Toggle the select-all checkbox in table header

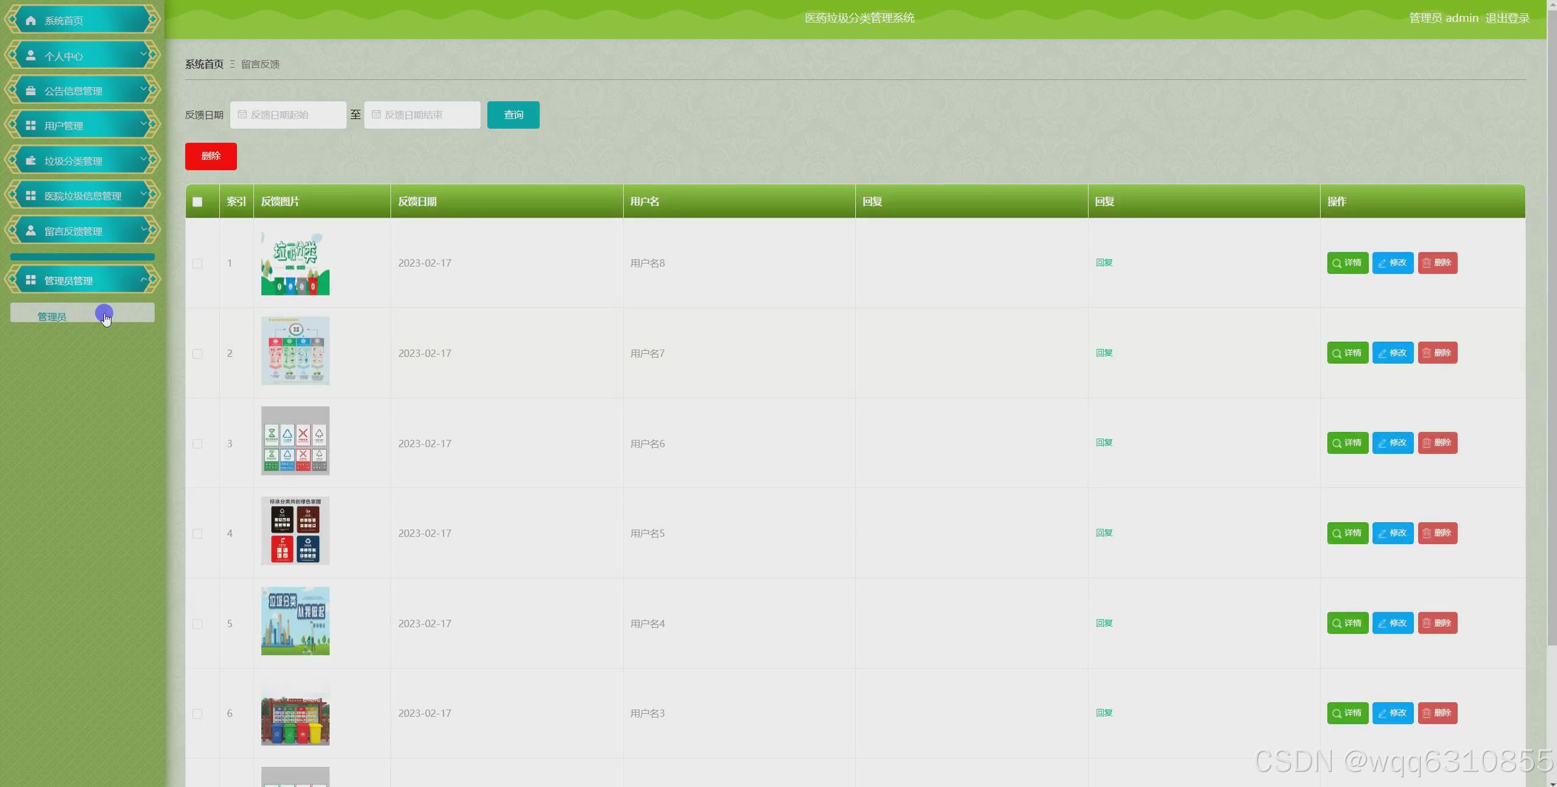click(x=197, y=202)
